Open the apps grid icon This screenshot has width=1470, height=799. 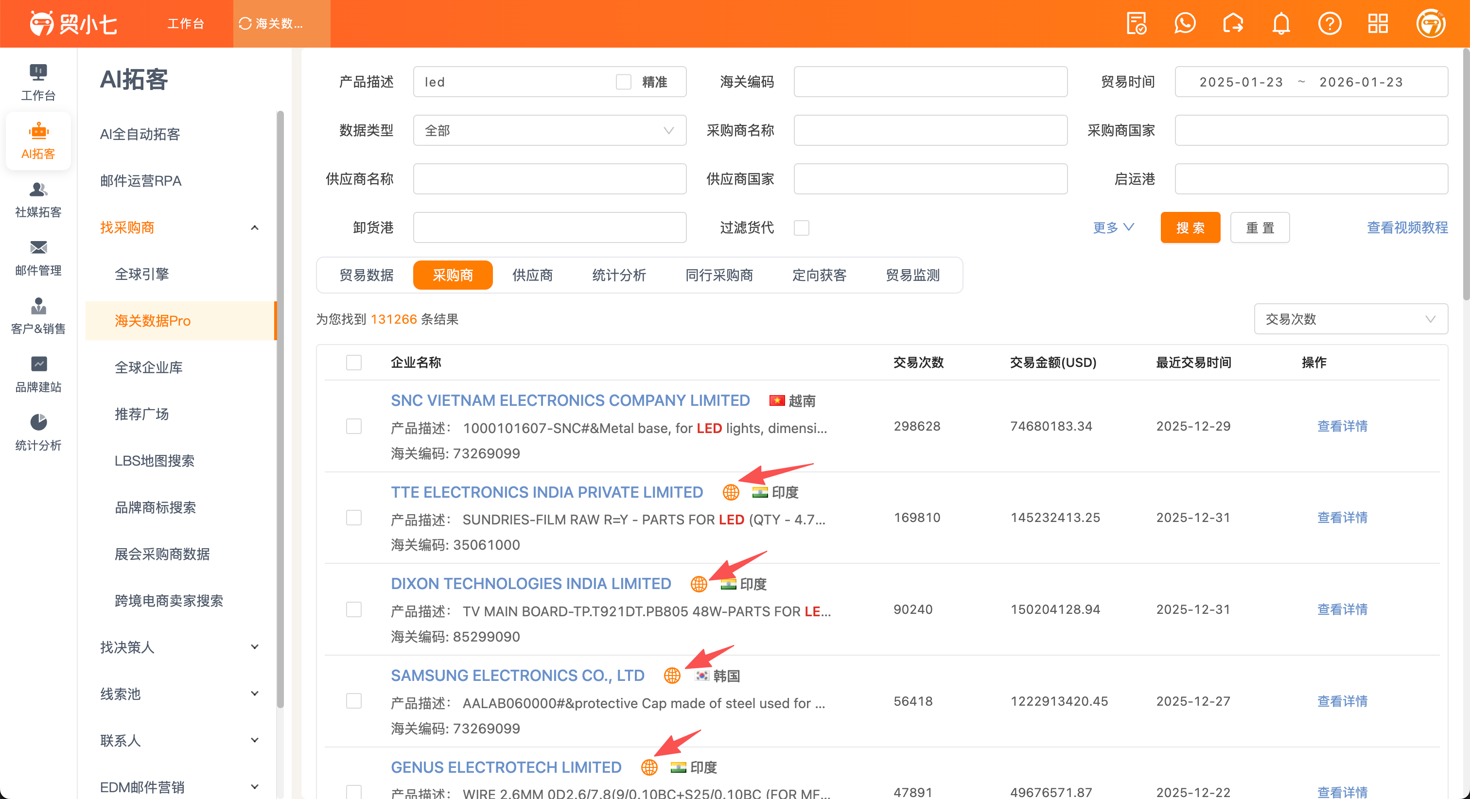point(1378,23)
